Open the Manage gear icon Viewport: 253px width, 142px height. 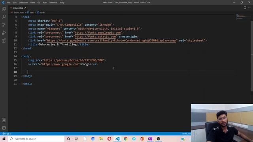point(4,128)
